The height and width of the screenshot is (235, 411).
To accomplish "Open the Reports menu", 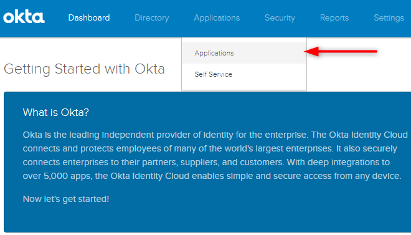I will coord(334,18).
